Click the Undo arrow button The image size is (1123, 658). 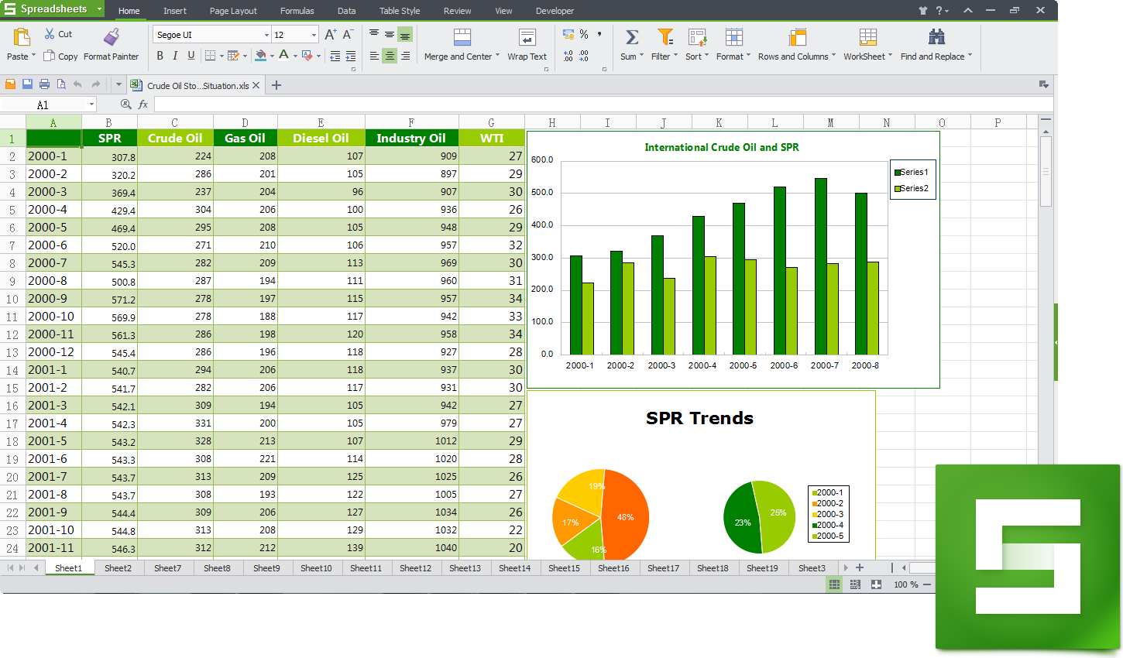(77, 84)
